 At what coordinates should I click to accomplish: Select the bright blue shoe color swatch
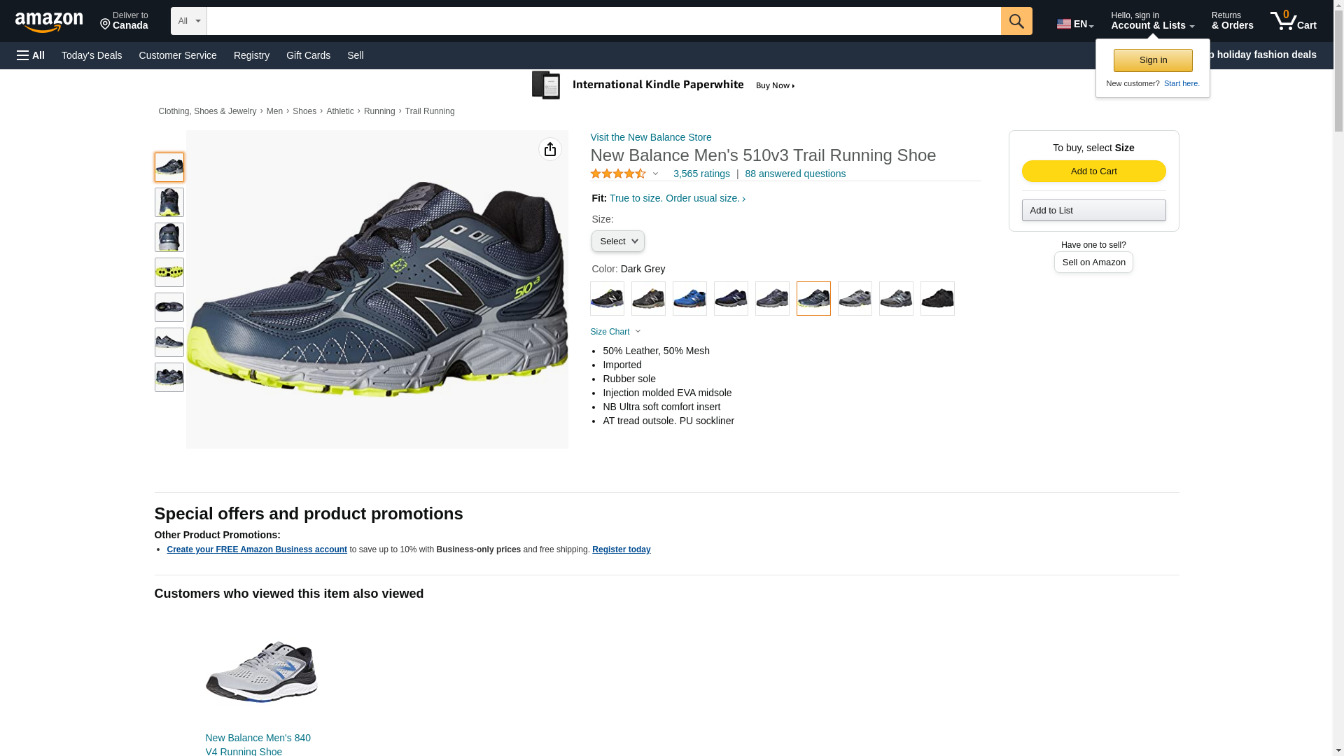[689, 298]
